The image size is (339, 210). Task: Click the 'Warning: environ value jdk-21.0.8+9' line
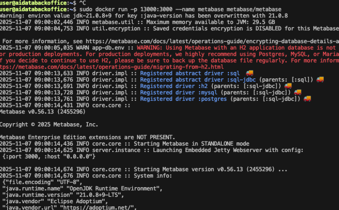144,16
